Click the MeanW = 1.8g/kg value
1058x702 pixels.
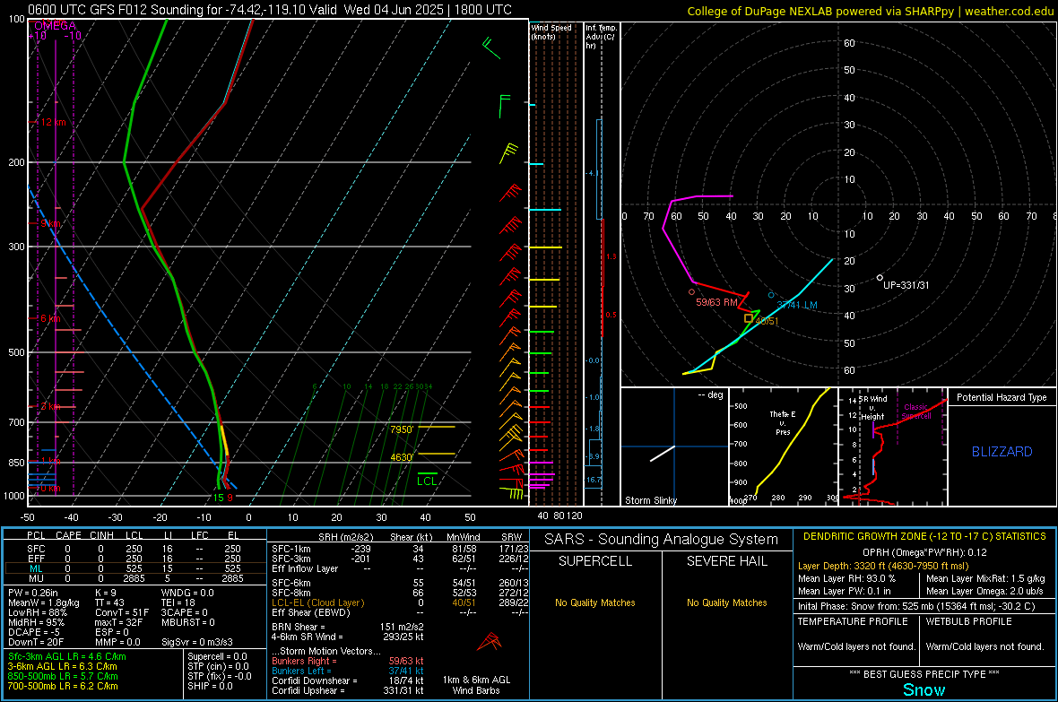tap(44, 602)
